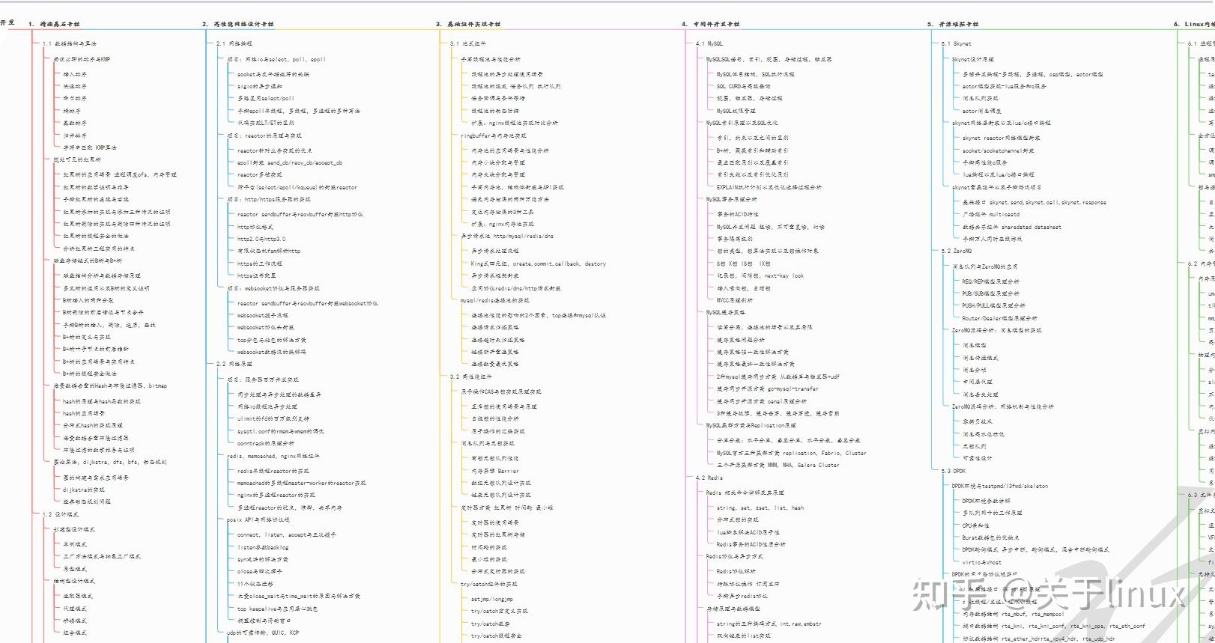This screenshot has height=643, width=1215.
Task: Select '扩展: nginx内存池实现' node
Action: (x=503, y=224)
